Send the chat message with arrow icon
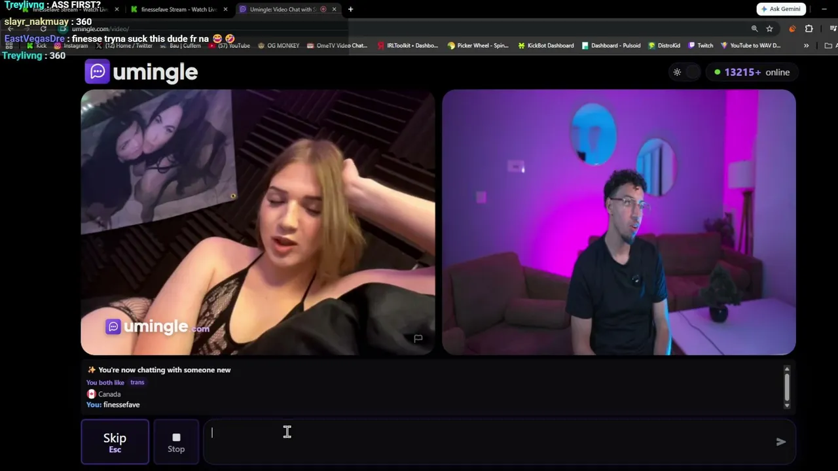The height and width of the screenshot is (471, 838). point(780,442)
